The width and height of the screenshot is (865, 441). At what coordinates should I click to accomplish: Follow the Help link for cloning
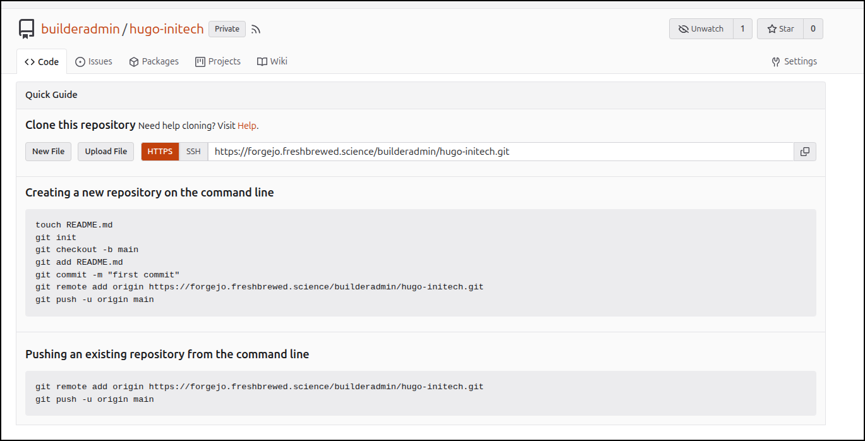click(x=246, y=126)
